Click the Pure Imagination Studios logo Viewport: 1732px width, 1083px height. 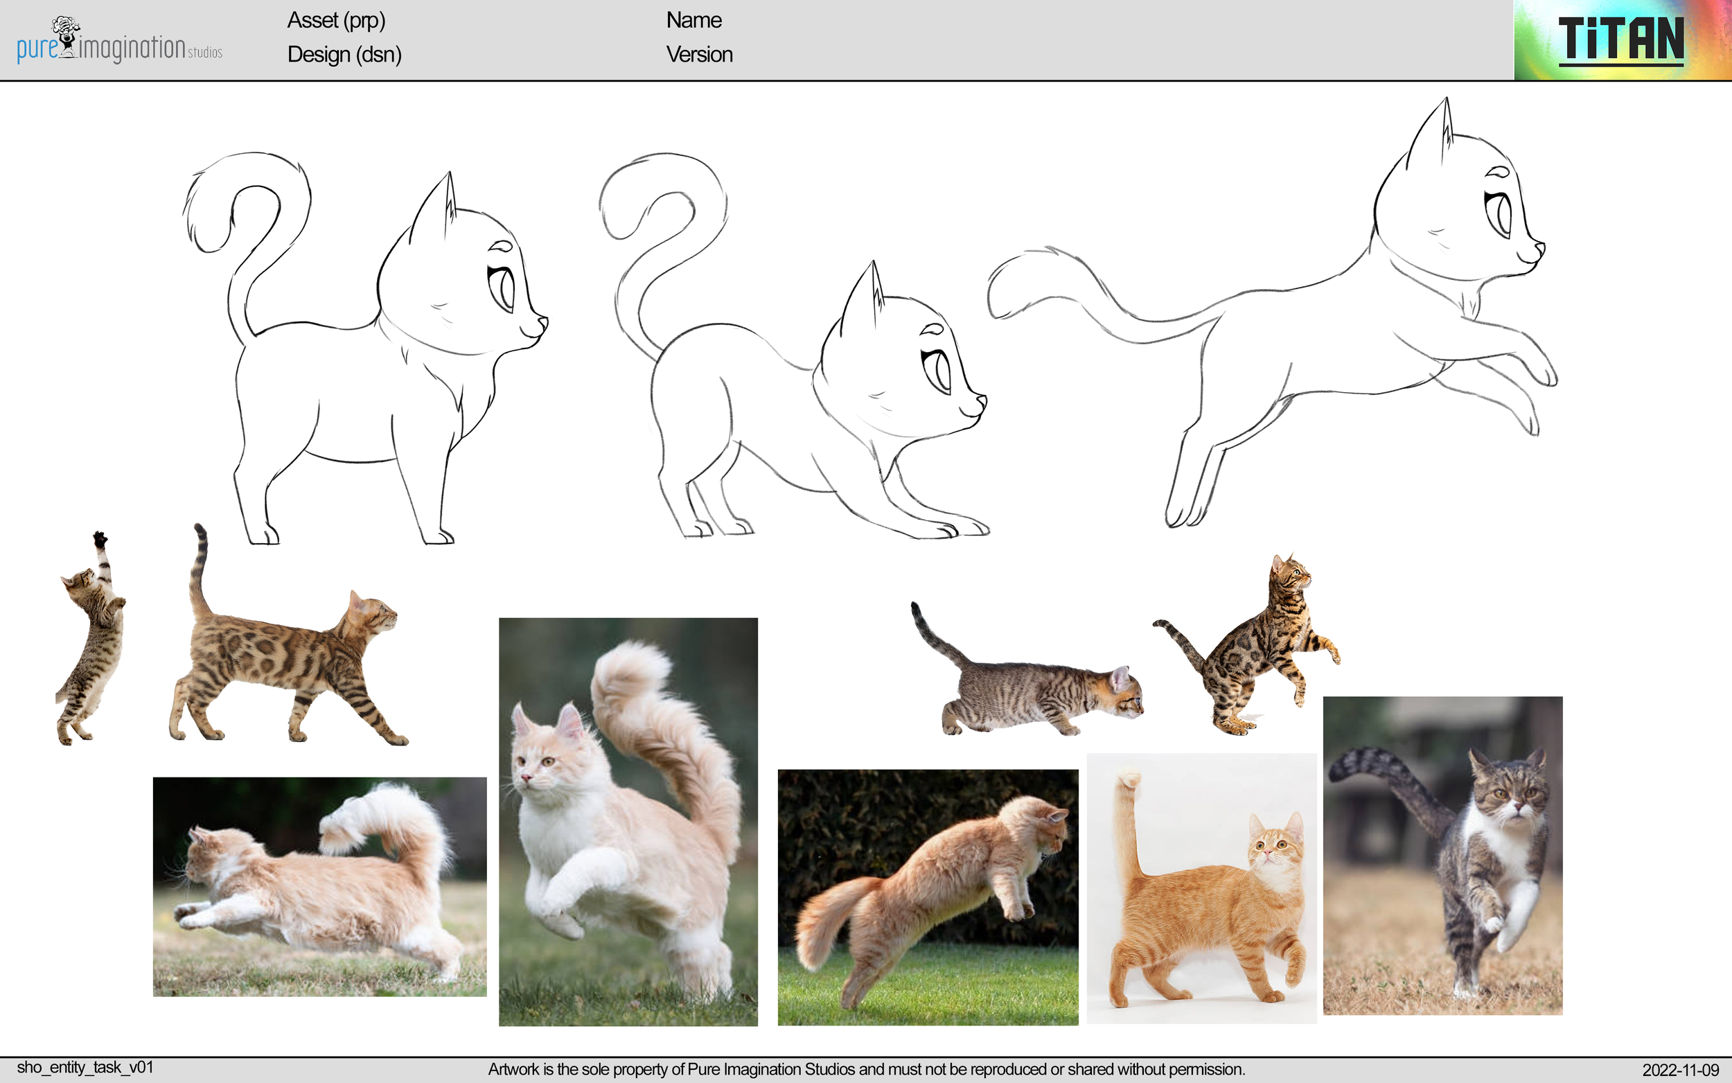tap(120, 40)
